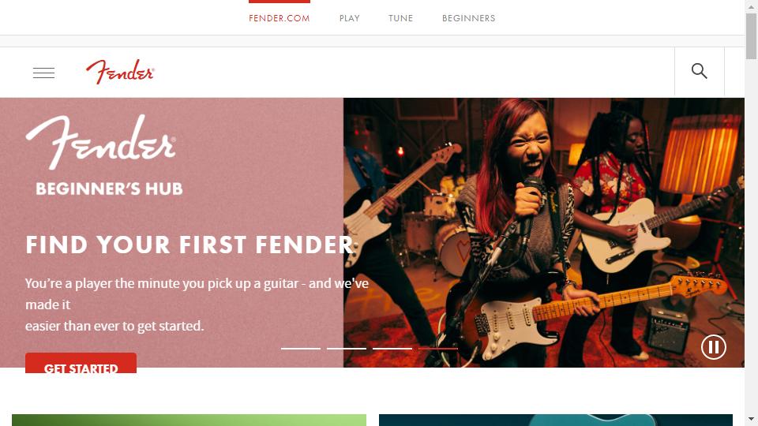Viewport: 758px width, 426px height.
Task: Click the vertical scrollbar thumb
Action: [751, 36]
